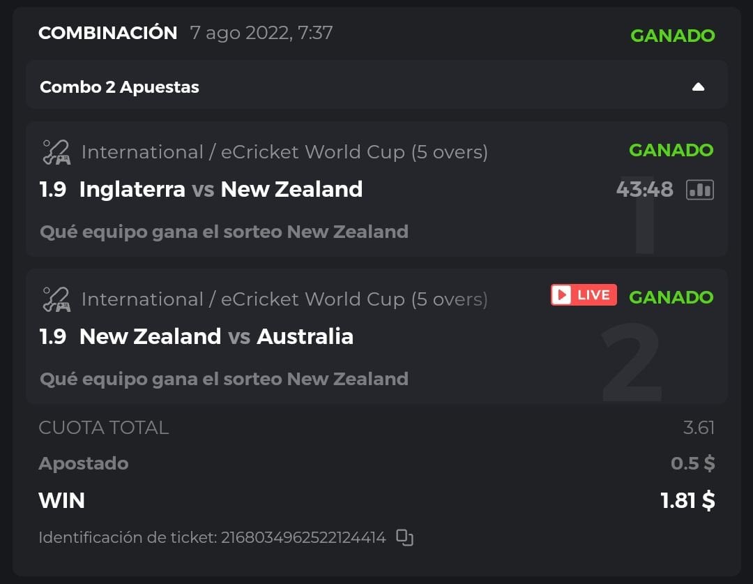
Task: Select the Combo 2 Apuestas header label
Action: pos(119,87)
